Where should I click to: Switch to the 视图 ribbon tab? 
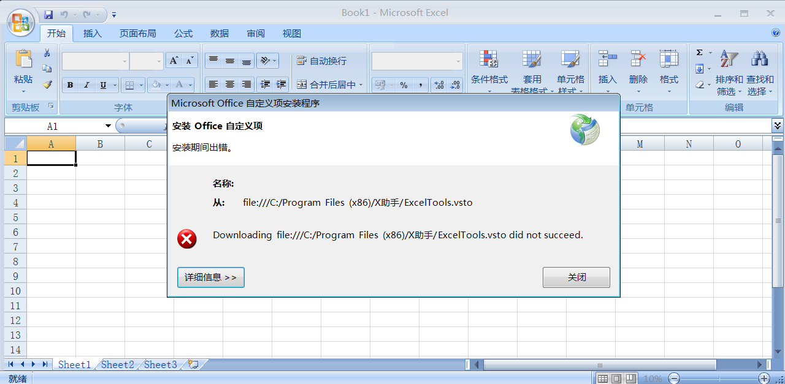click(292, 33)
